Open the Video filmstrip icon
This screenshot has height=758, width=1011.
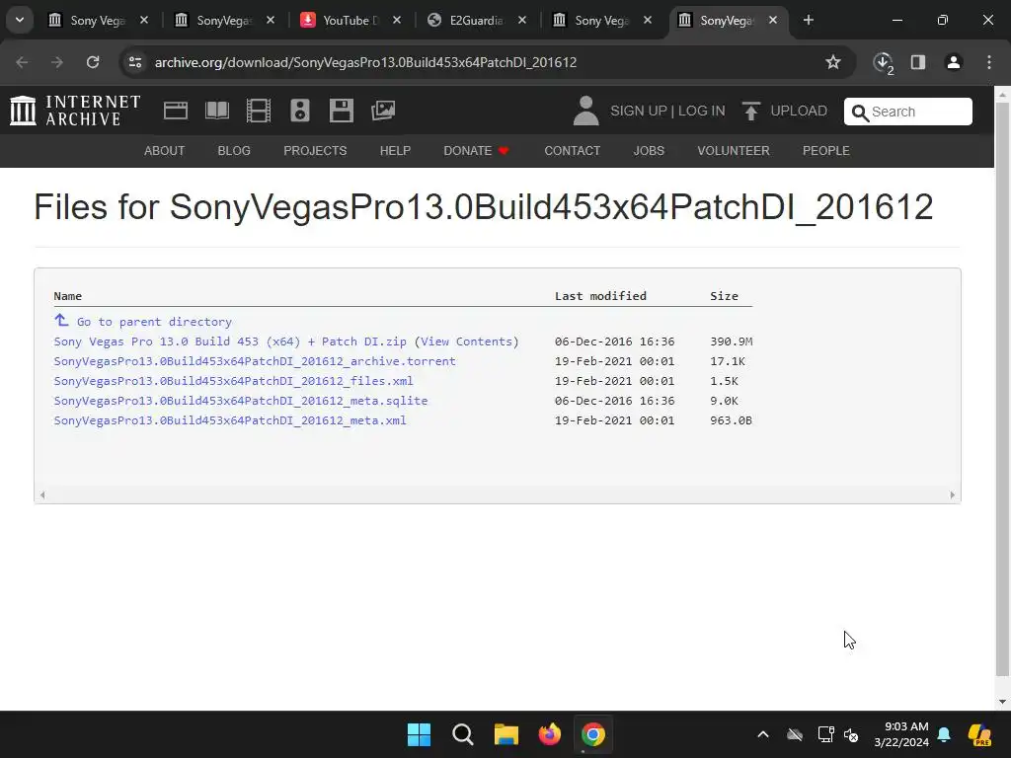[259, 111]
